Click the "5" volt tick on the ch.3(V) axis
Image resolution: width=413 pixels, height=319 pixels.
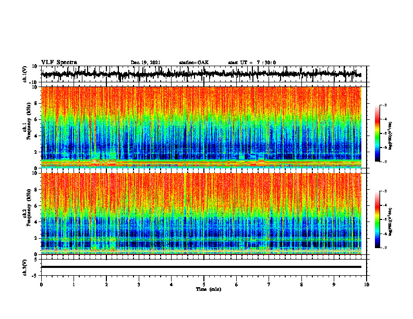[x=36, y=260]
